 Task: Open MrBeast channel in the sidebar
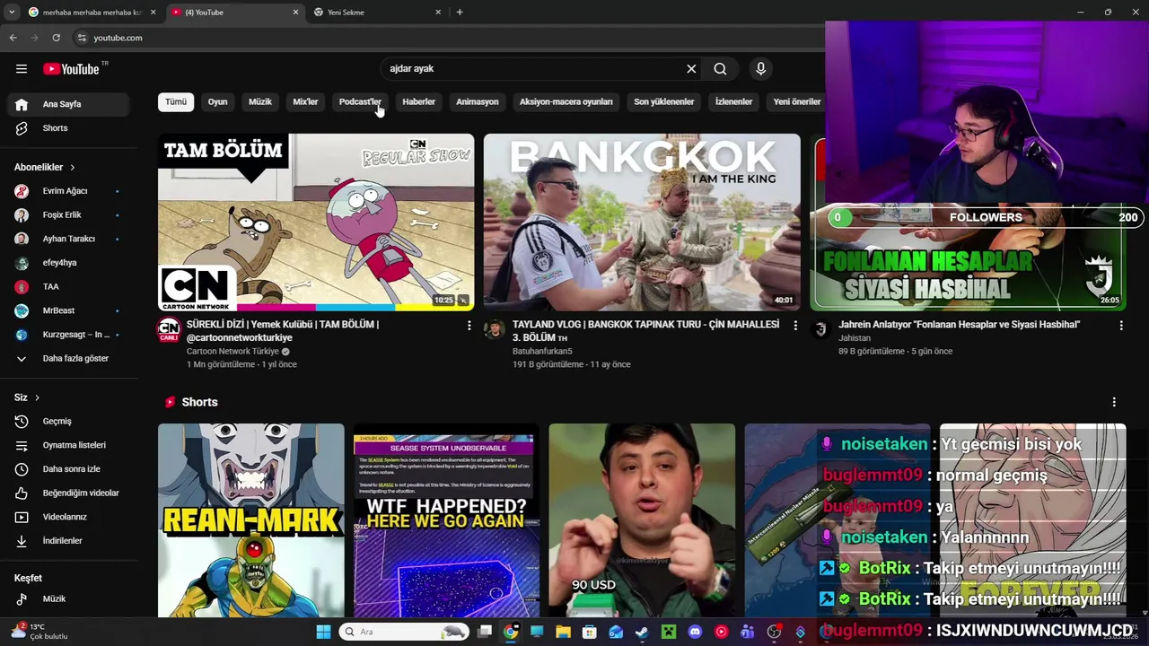(70, 310)
